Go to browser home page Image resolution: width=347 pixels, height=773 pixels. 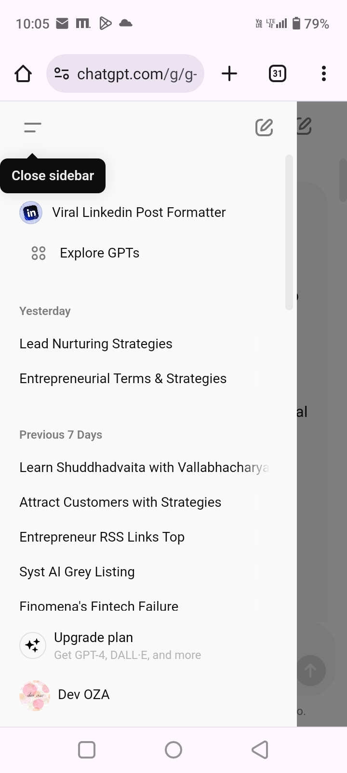click(x=23, y=74)
